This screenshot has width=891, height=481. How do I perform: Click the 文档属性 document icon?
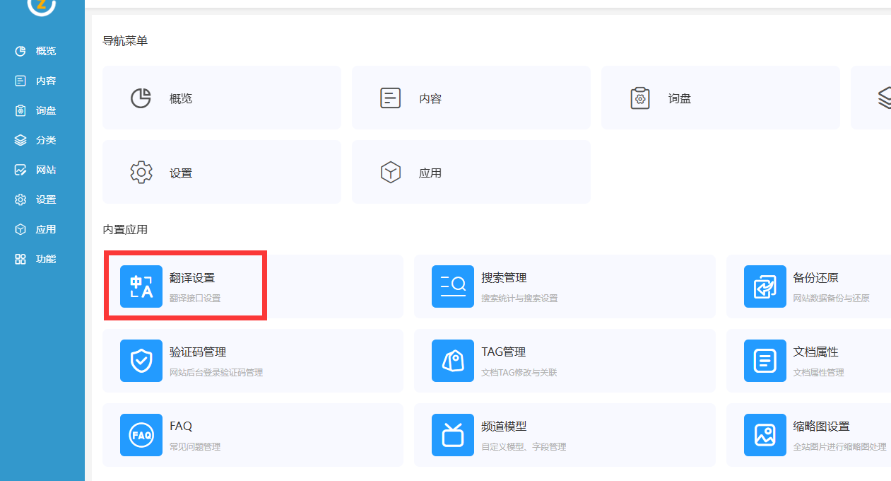click(765, 361)
